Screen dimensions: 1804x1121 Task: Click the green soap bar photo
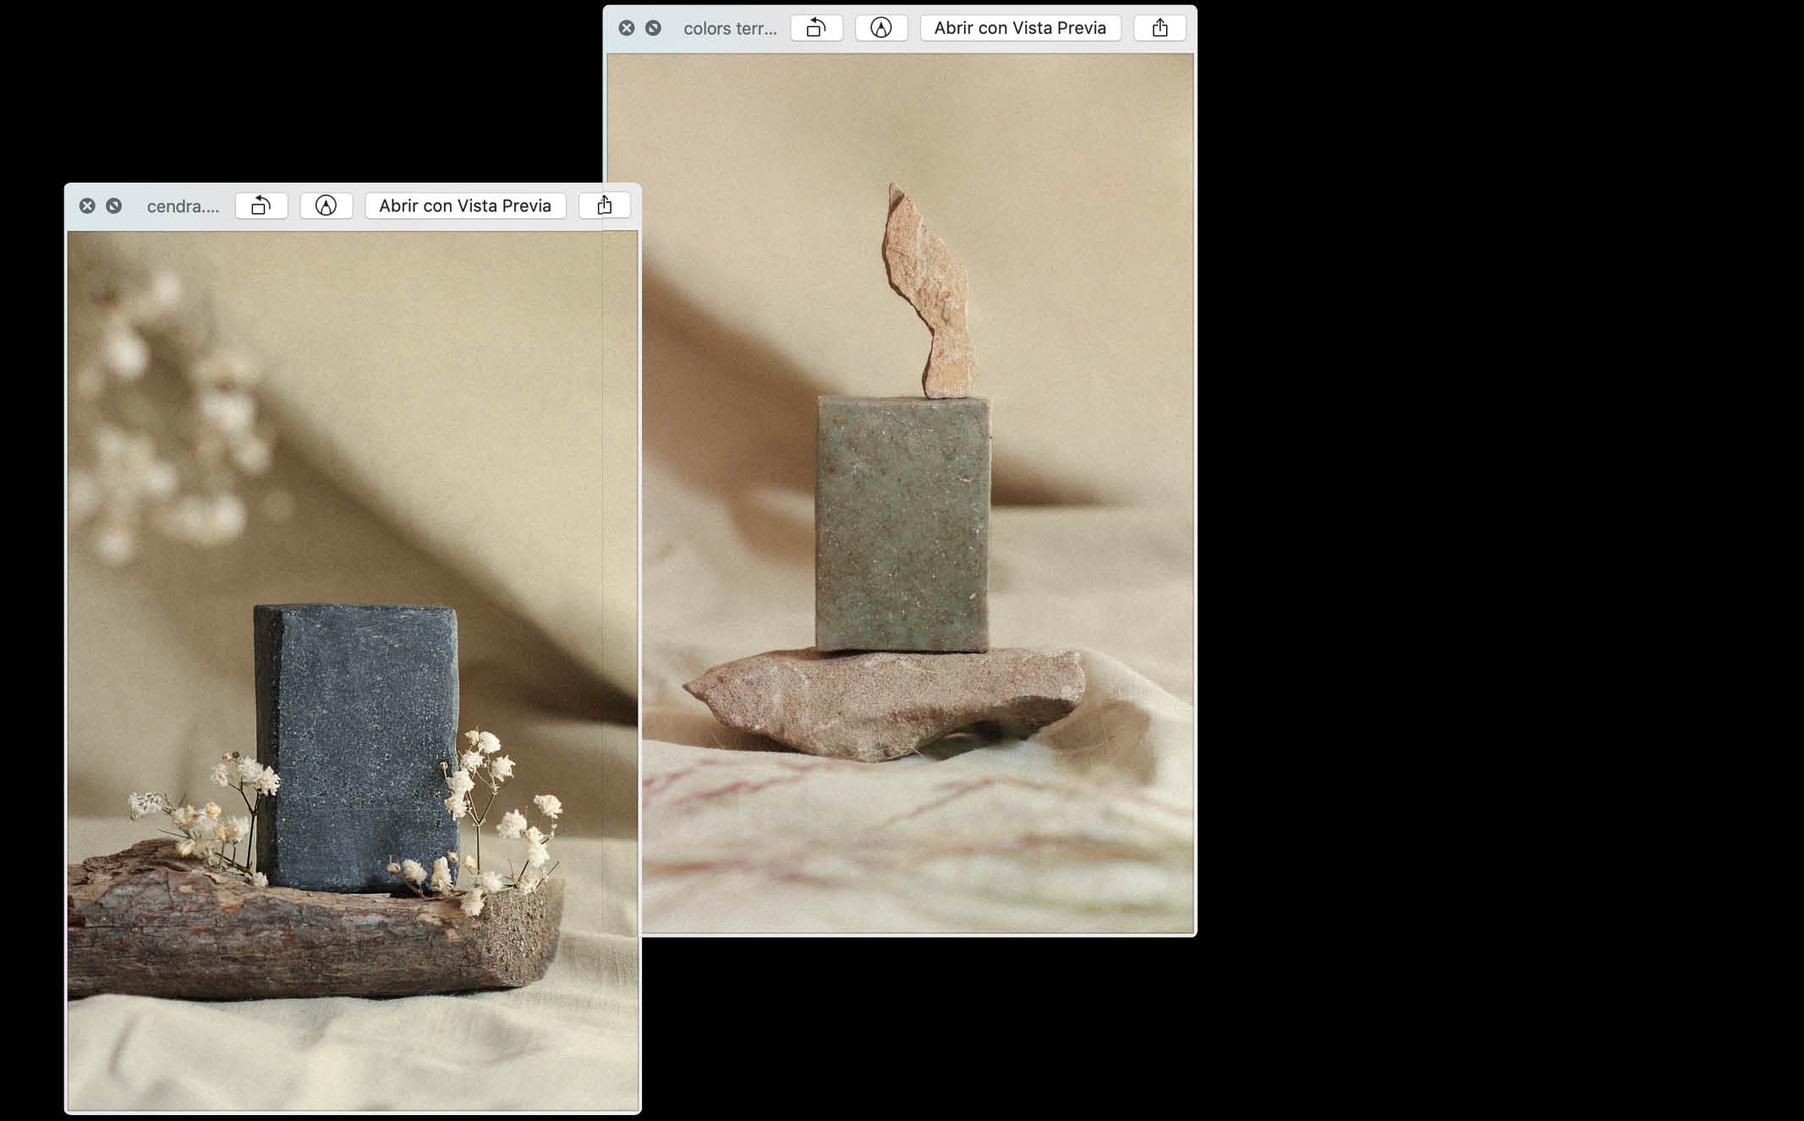coord(902,524)
